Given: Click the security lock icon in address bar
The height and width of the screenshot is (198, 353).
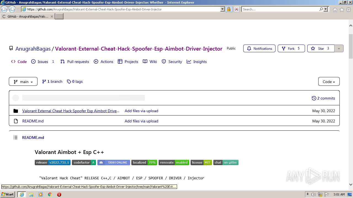Looking at the screenshot, I should click(x=229, y=9).
